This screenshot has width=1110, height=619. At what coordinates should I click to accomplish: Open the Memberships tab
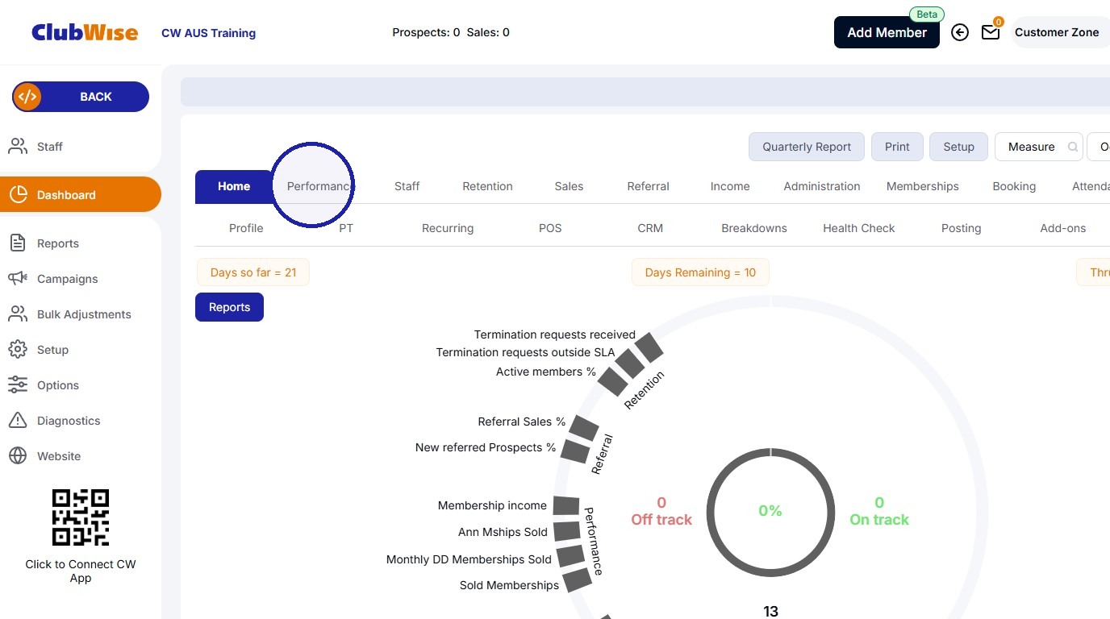coord(923,186)
